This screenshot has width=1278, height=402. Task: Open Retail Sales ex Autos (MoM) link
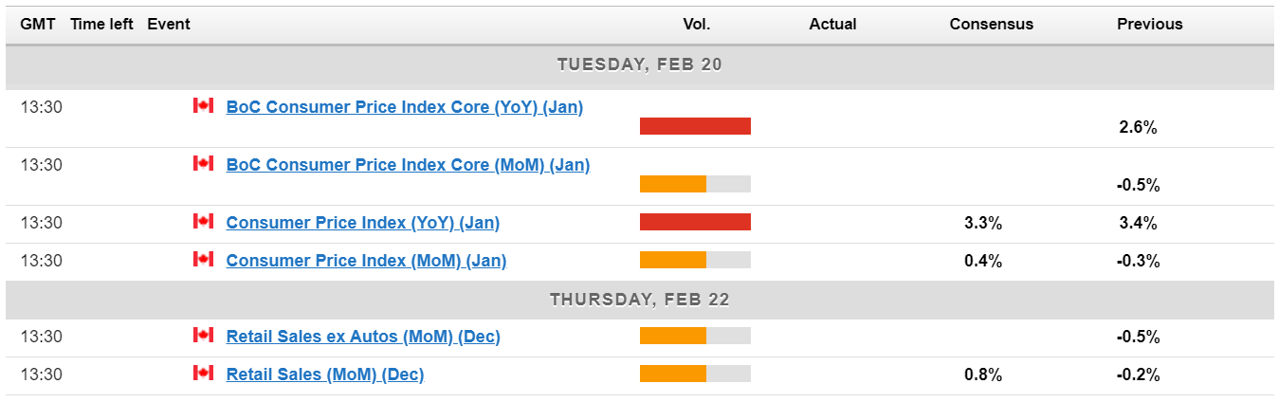point(363,337)
